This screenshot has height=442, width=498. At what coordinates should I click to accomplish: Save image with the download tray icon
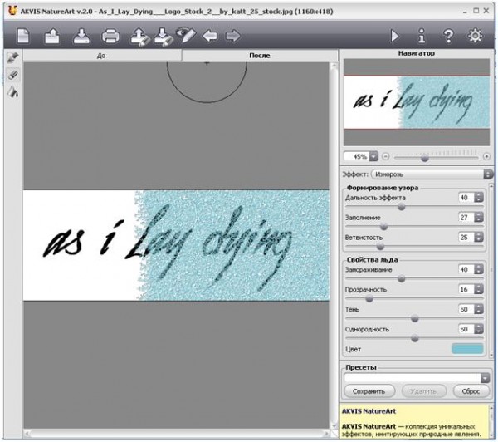click(x=81, y=36)
